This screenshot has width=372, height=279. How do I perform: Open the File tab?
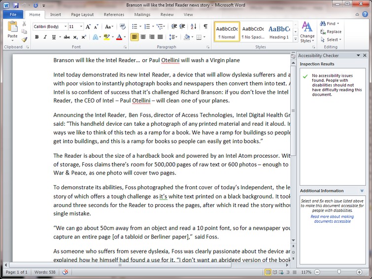13,14
